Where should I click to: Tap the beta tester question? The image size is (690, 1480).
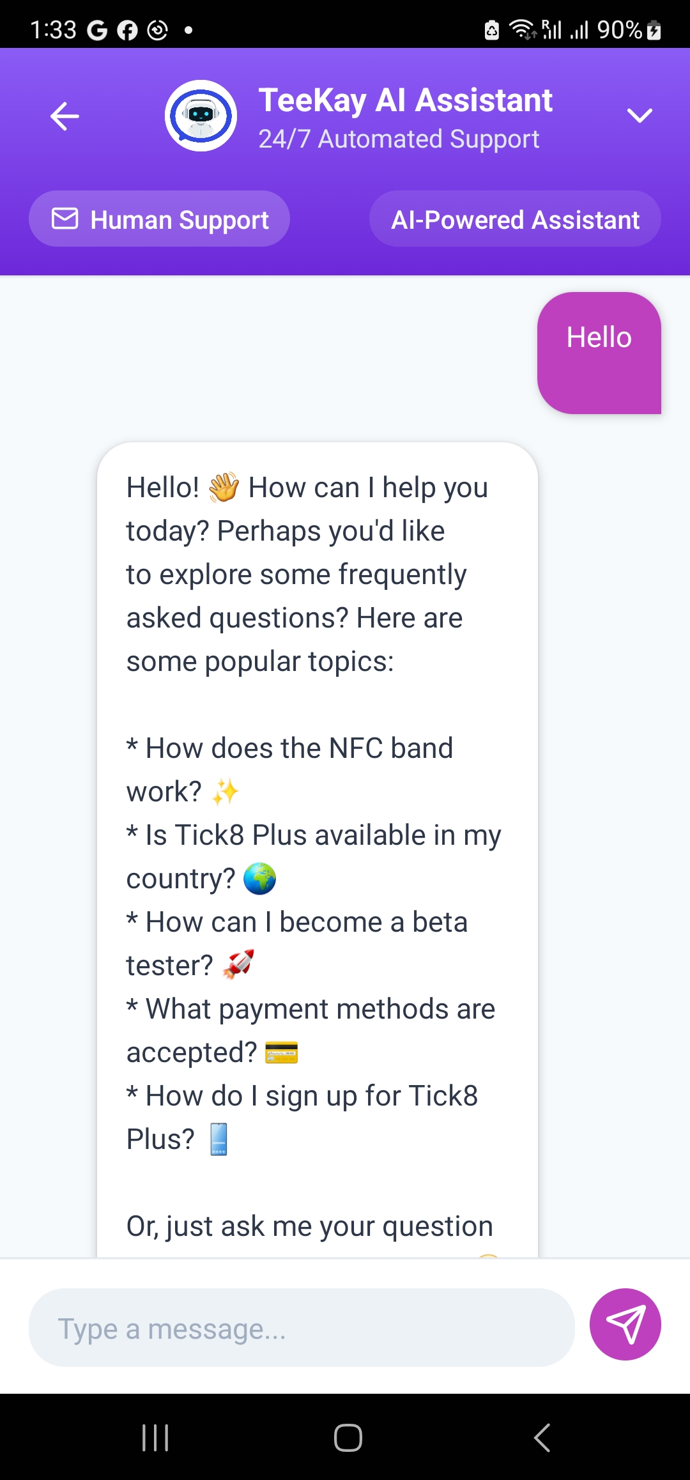click(297, 944)
